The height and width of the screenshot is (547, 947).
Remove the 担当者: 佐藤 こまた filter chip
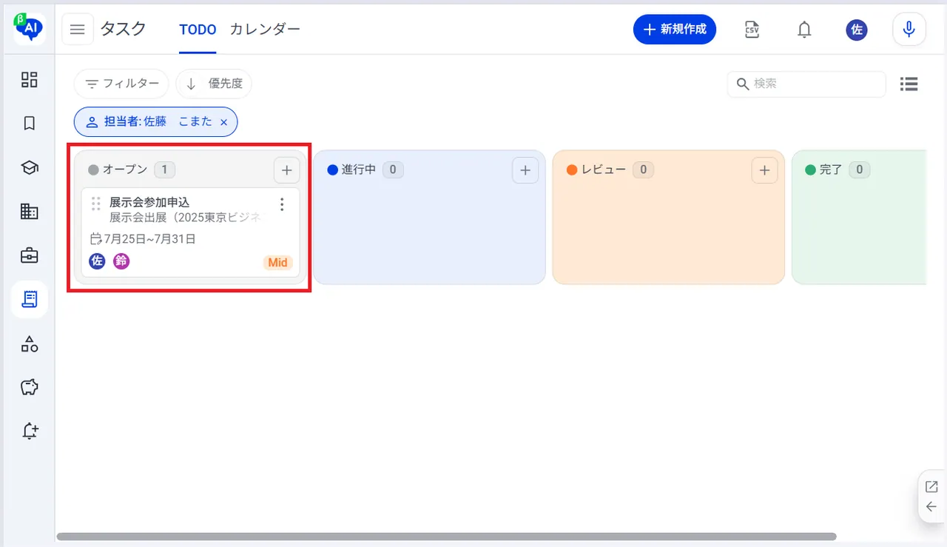223,122
